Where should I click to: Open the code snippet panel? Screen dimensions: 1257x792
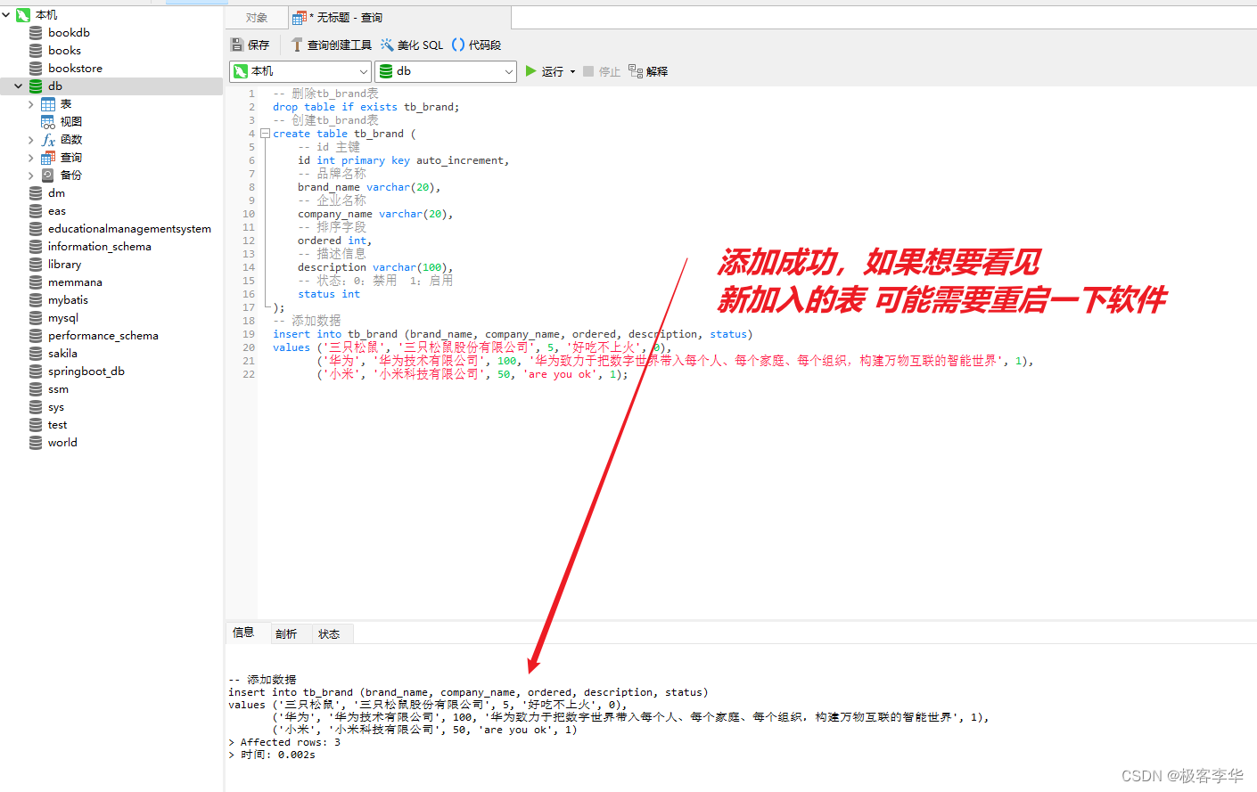477,45
